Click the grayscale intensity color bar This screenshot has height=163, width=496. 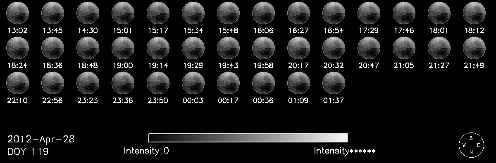(248, 138)
